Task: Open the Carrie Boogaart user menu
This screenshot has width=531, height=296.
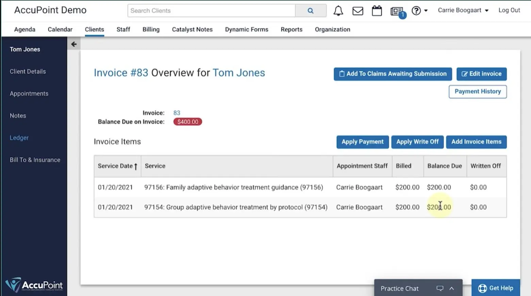Action: pos(463,10)
